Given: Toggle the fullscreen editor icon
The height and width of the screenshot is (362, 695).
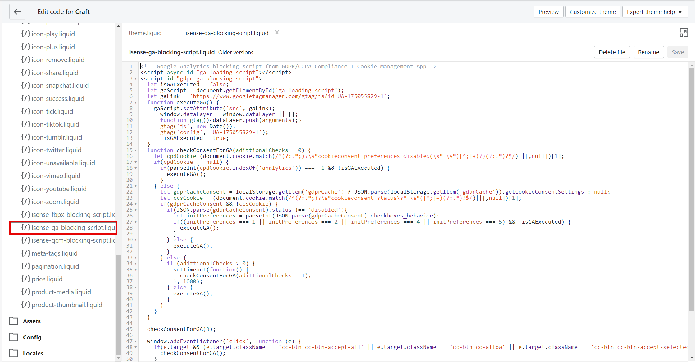Looking at the screenshot, I should click(x=684, y=33).
